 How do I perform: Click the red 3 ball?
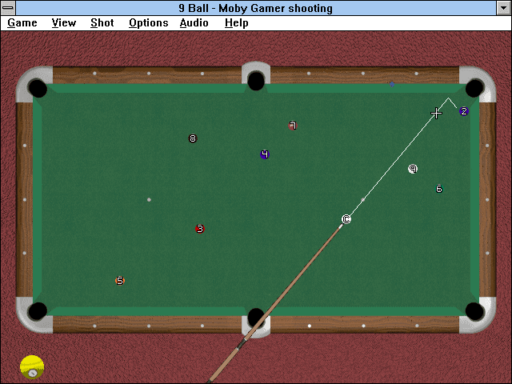point(200,229)
